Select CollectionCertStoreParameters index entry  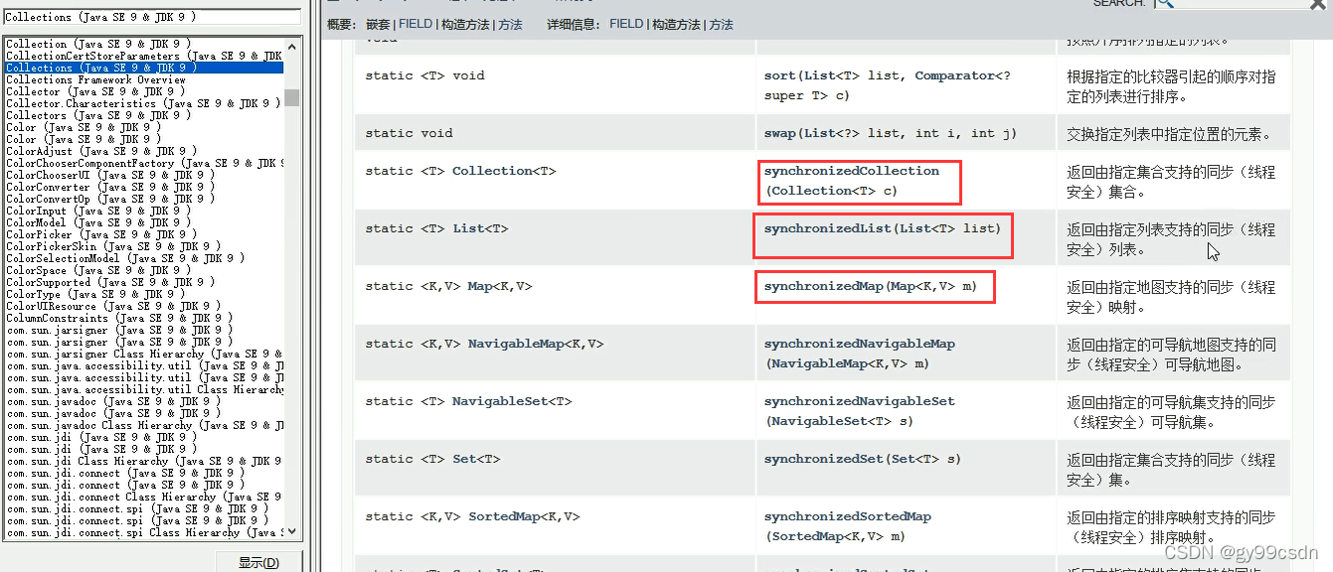pyautogui.click(x=144, y=56)
